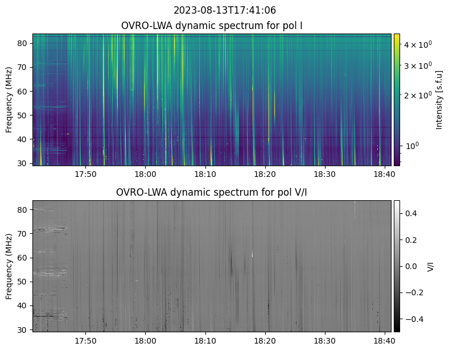
Task: Select the pol V/I dynamic spectrum title
Action: pos(213,192)
